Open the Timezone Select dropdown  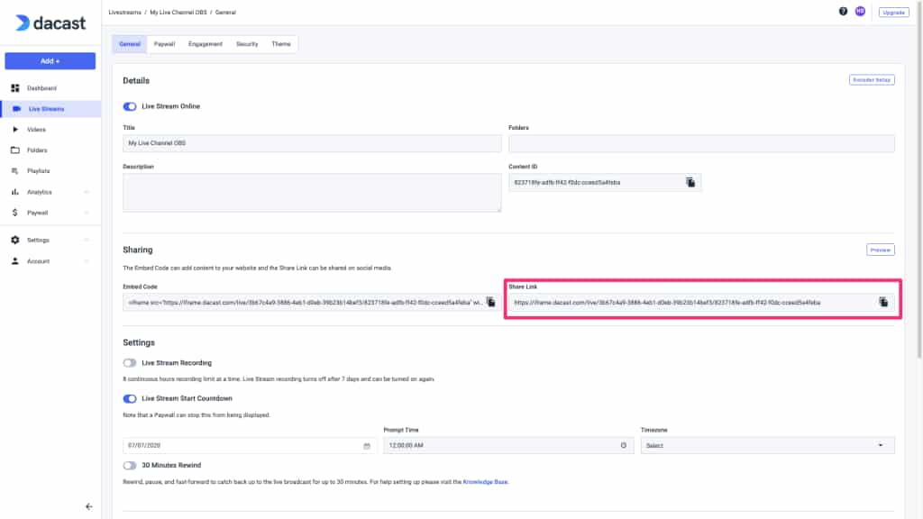[x=768, y=445]
